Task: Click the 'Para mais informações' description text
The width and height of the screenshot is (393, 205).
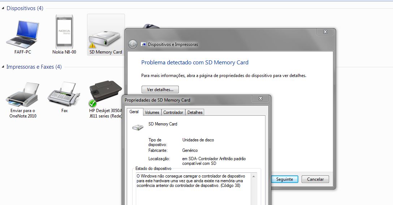Action: tap(224, 76)
